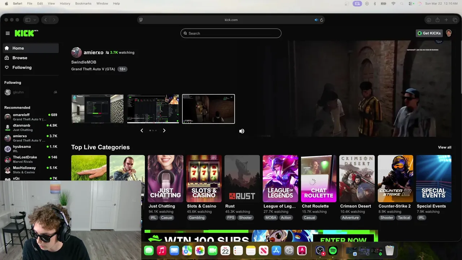Select third highlighted stream thumbnail

coord(209,109)
